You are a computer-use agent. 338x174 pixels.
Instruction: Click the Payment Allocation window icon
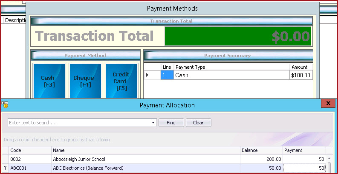pos(5,104)
